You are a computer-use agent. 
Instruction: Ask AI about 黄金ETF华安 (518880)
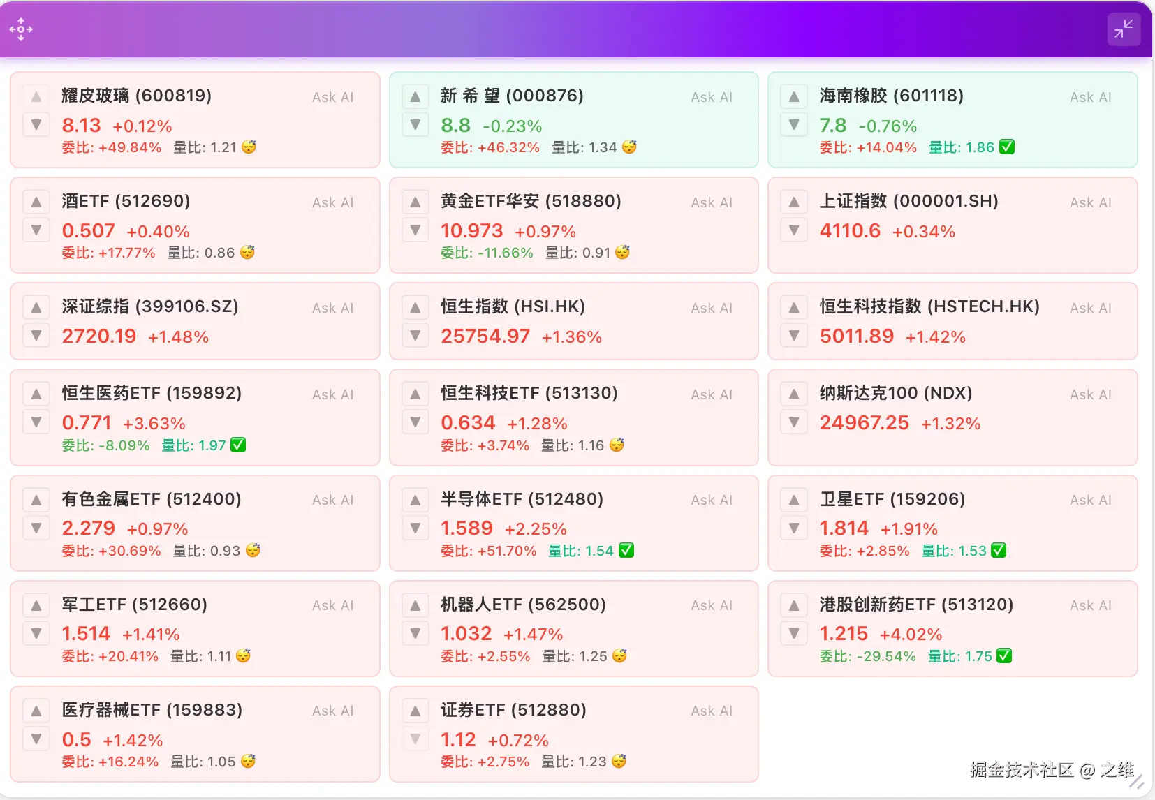tap(711, 202)
